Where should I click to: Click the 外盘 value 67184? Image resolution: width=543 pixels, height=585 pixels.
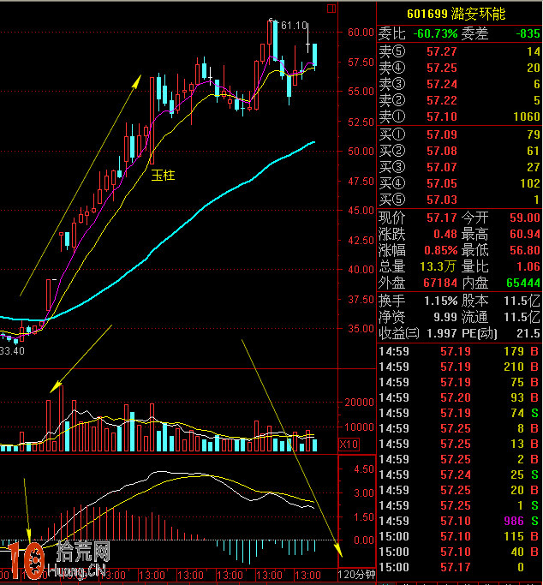point(440,283)
